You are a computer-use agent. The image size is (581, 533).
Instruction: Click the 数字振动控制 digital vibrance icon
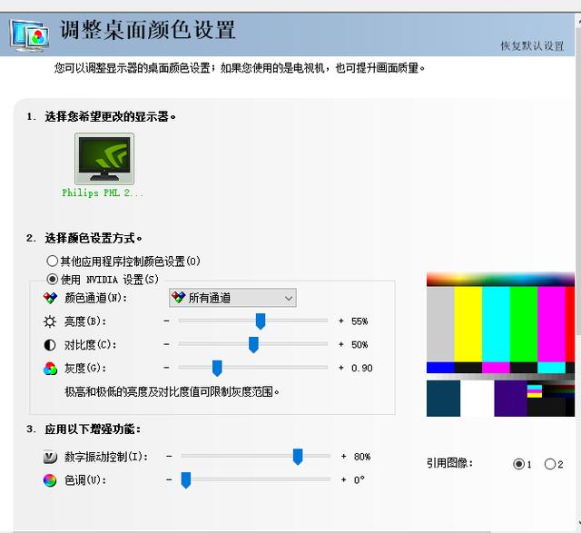(50, 457)
